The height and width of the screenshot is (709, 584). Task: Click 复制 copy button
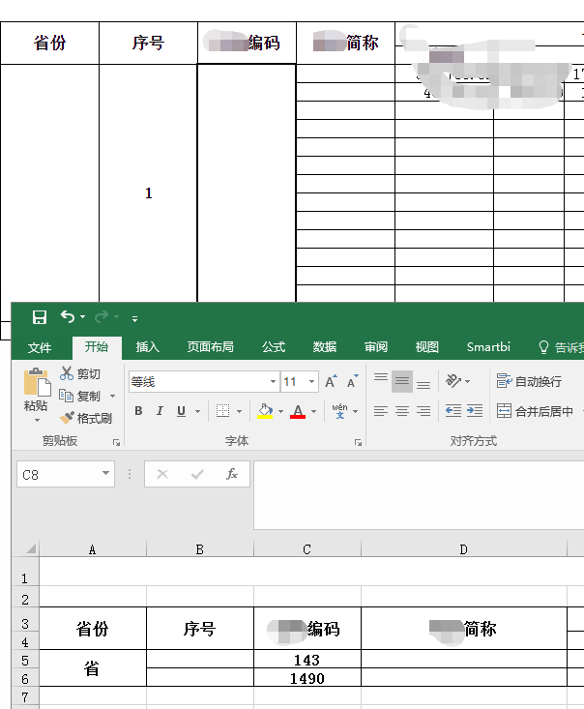pyautogui.click(x=79, y=397)
